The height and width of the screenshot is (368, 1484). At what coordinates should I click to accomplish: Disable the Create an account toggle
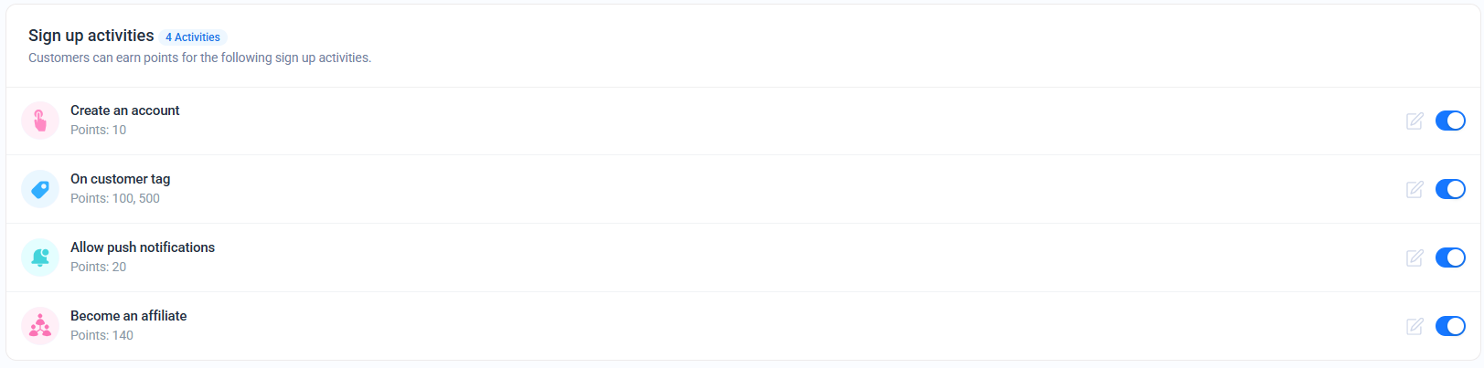click(1450, 121)
